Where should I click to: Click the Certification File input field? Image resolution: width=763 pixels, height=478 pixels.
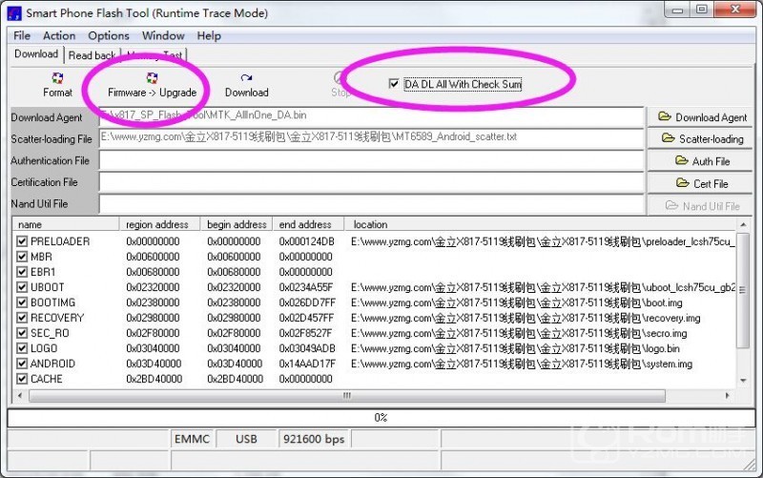(371, 182)
